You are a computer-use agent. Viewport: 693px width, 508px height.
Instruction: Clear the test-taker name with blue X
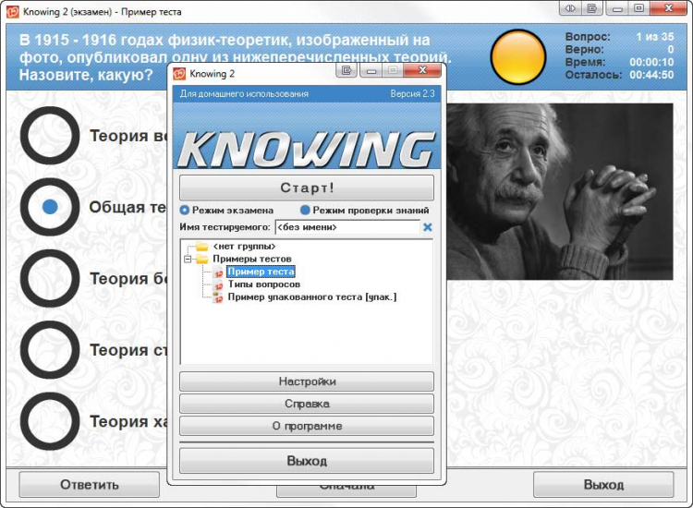coord(428,227)
